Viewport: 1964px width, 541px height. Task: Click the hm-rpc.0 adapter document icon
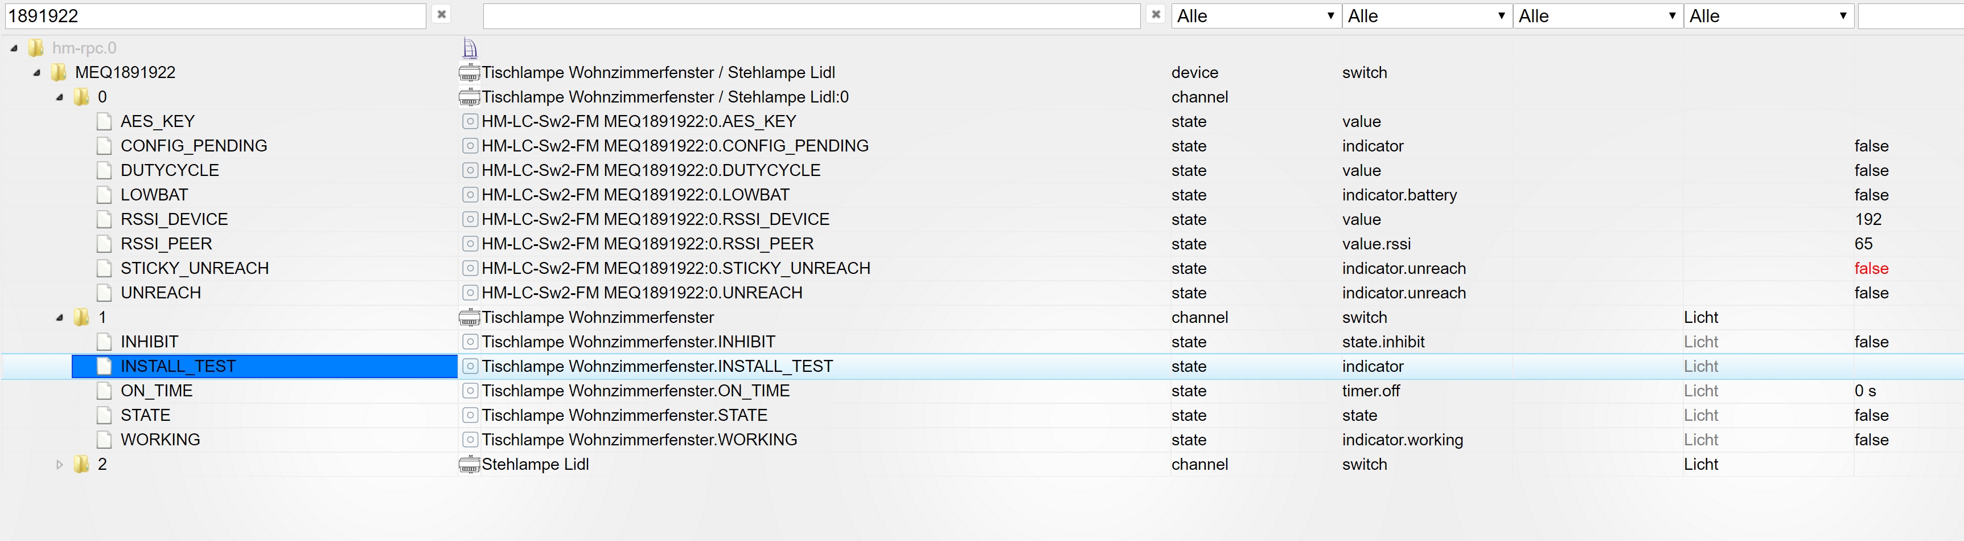[x=470, y=49]
